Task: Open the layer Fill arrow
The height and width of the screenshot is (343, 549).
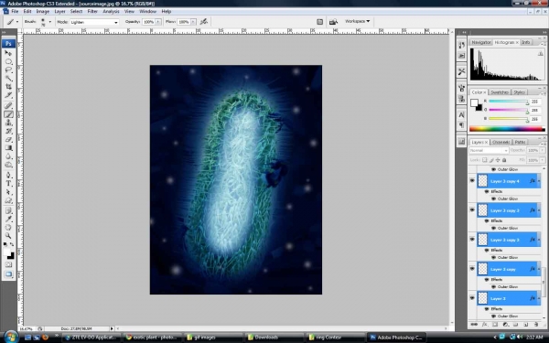Action: click(543, 160)
